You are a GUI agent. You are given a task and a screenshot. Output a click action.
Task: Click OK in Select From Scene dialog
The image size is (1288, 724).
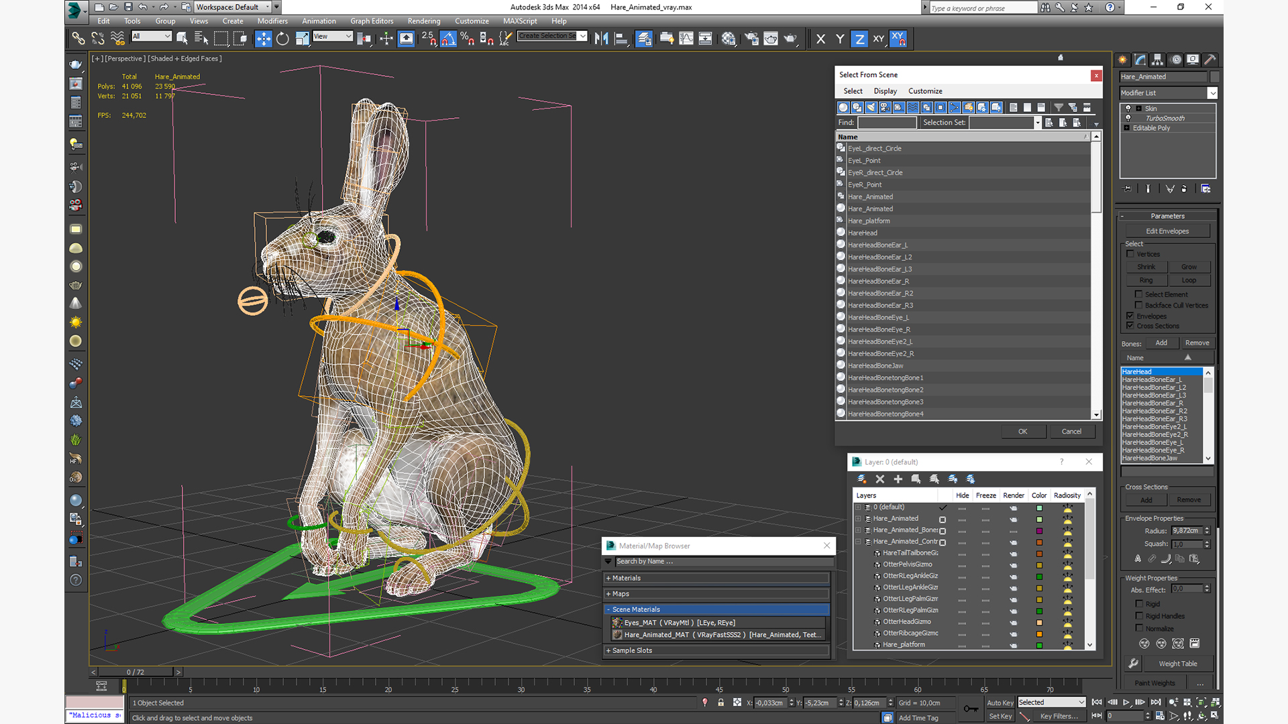1023,431
